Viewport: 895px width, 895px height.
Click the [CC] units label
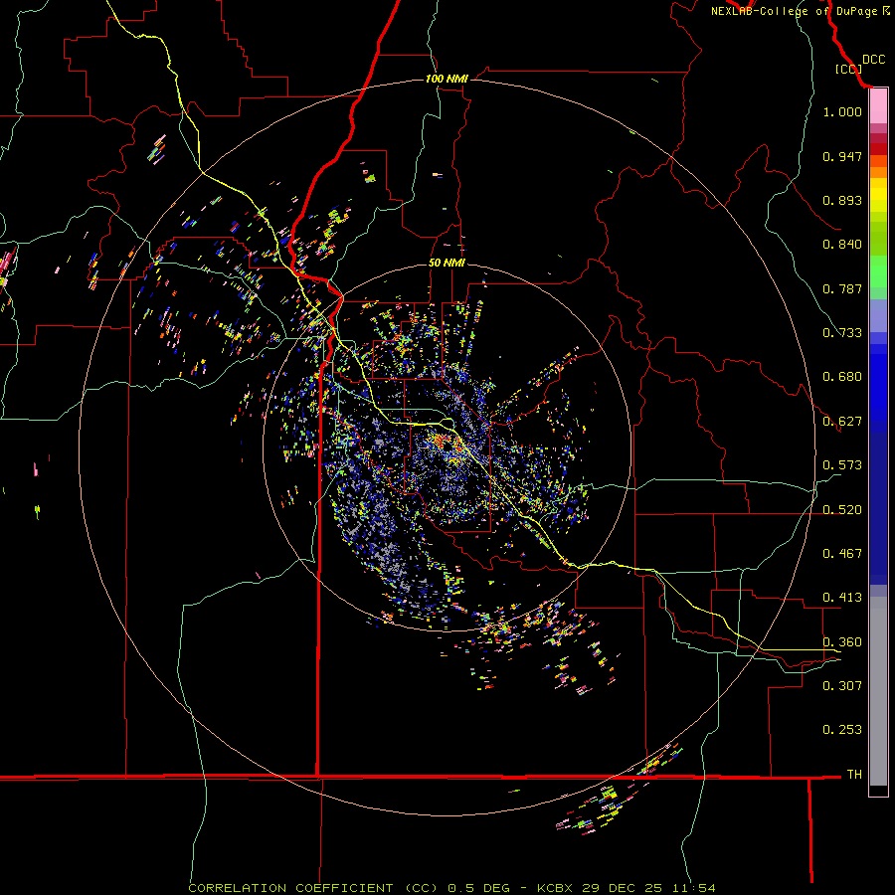[848, 69]
